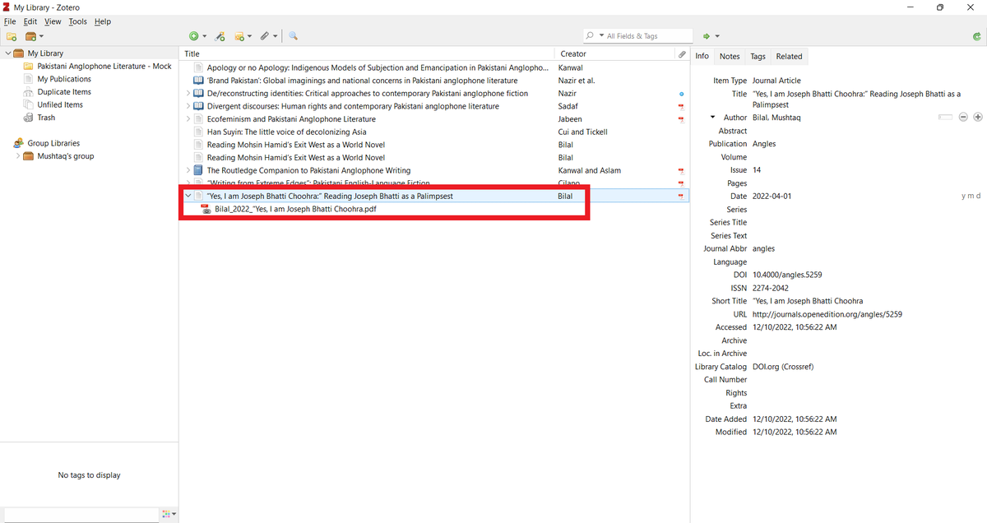Click the Add Item by Identifier wand icon
The width and height of the screenshot is (987, 523).
coord(220,36)
